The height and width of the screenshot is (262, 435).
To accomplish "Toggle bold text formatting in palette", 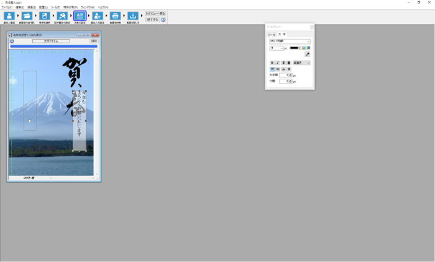I will tap(272, 63).
